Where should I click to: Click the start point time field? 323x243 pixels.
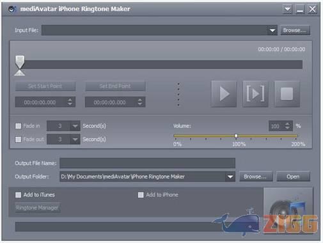45,102
